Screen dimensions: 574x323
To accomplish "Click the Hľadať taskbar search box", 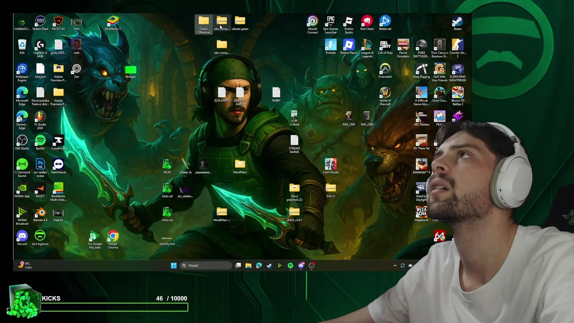I will tap(206, 266).
